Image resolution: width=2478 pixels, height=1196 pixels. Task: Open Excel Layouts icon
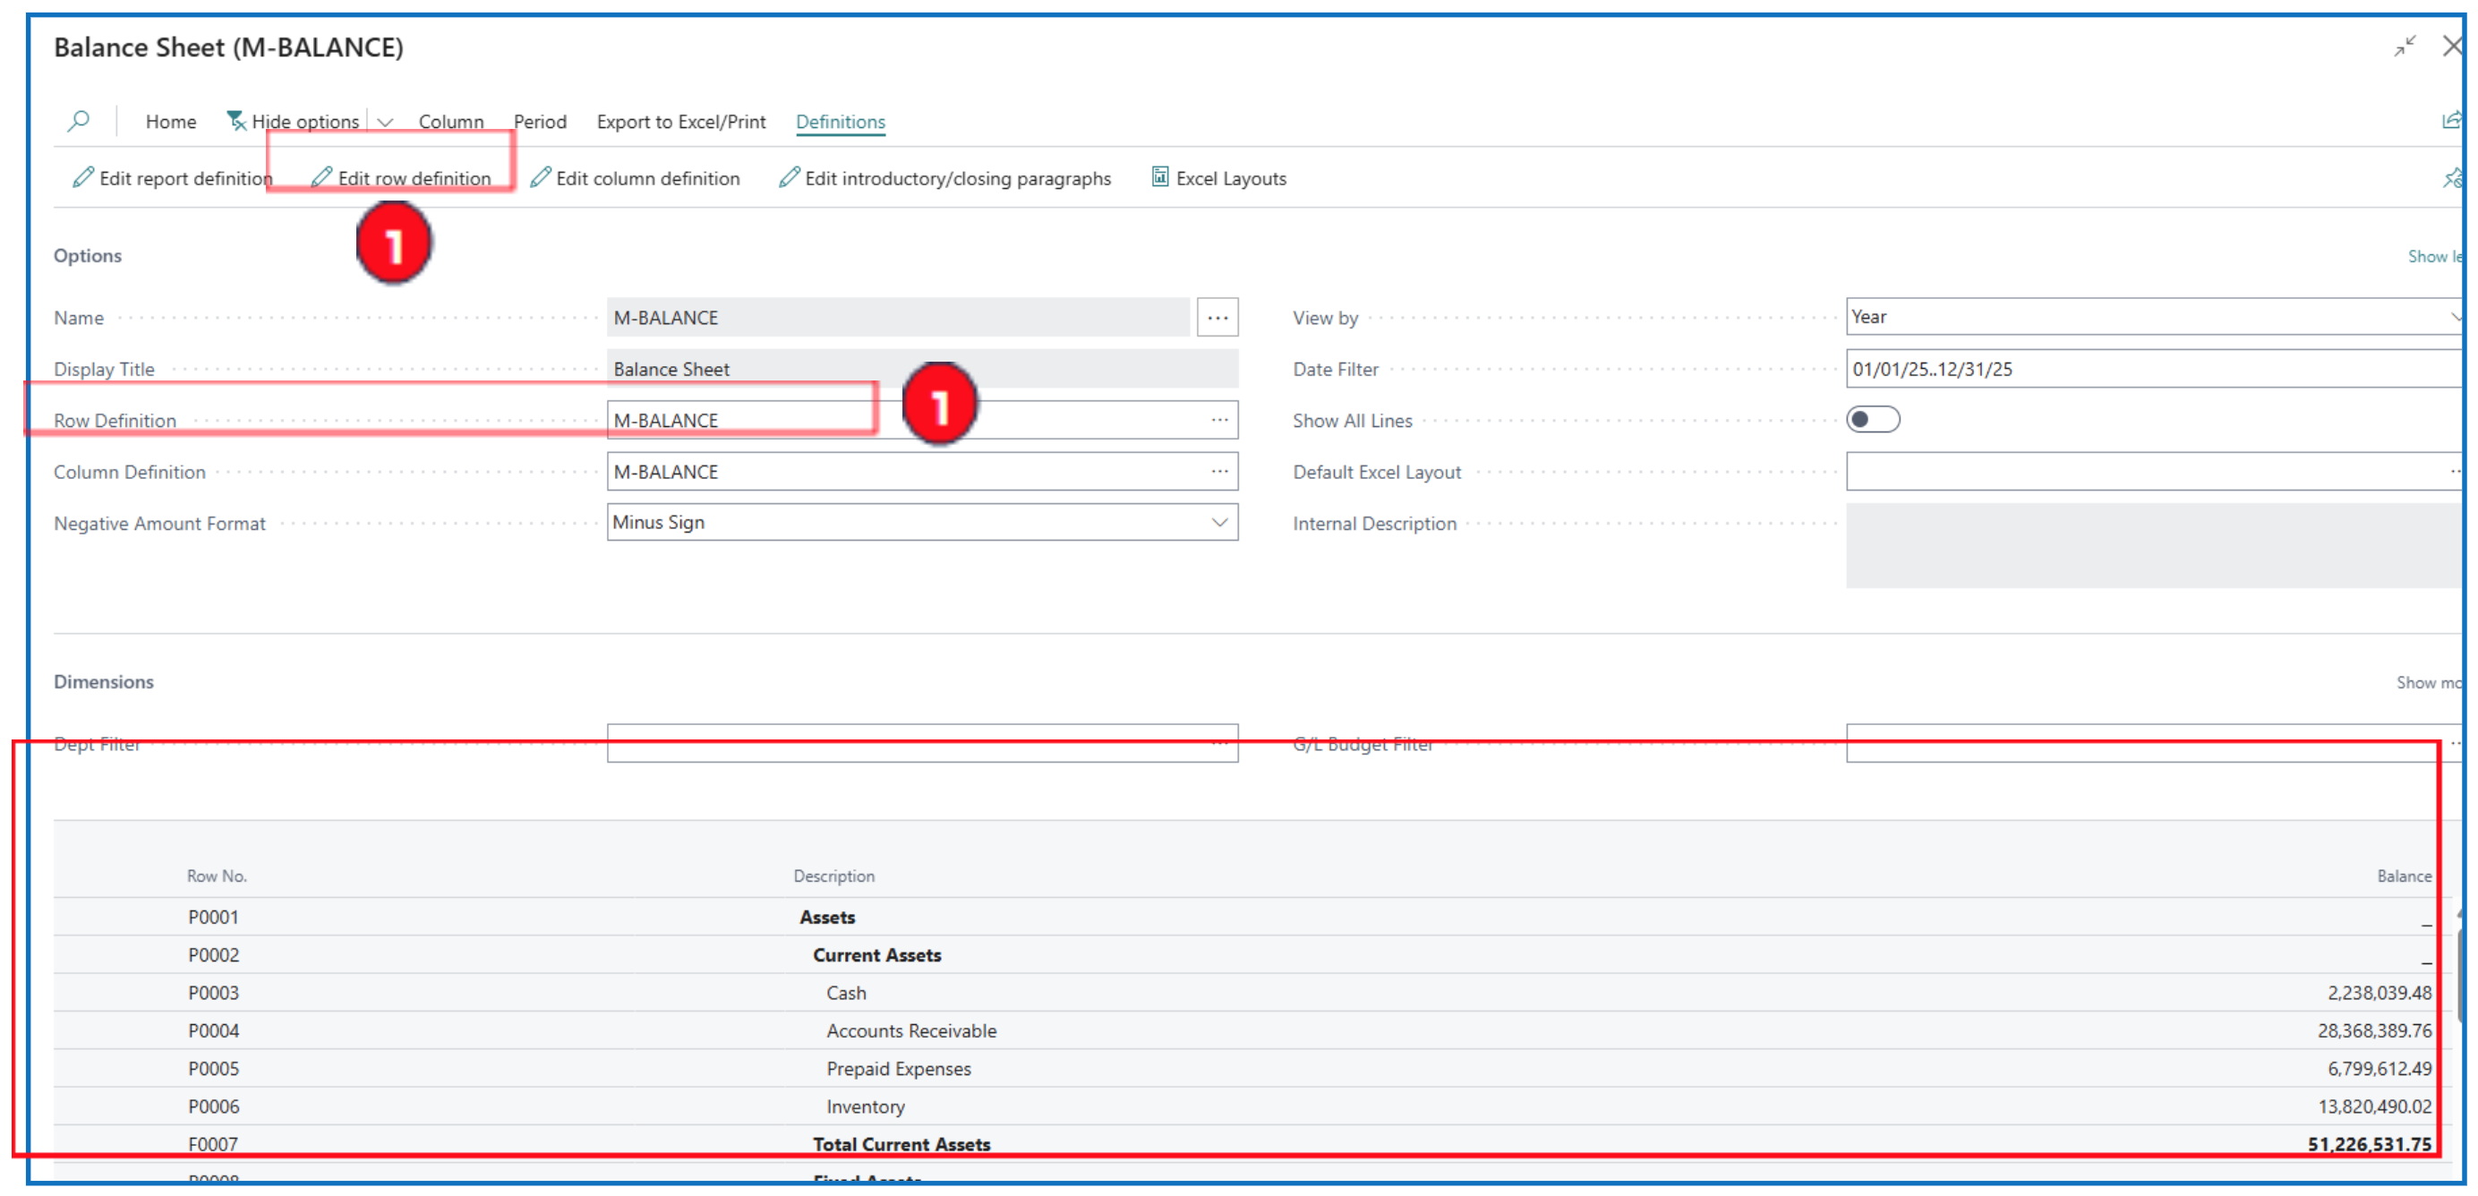(x=1160, y=178)
